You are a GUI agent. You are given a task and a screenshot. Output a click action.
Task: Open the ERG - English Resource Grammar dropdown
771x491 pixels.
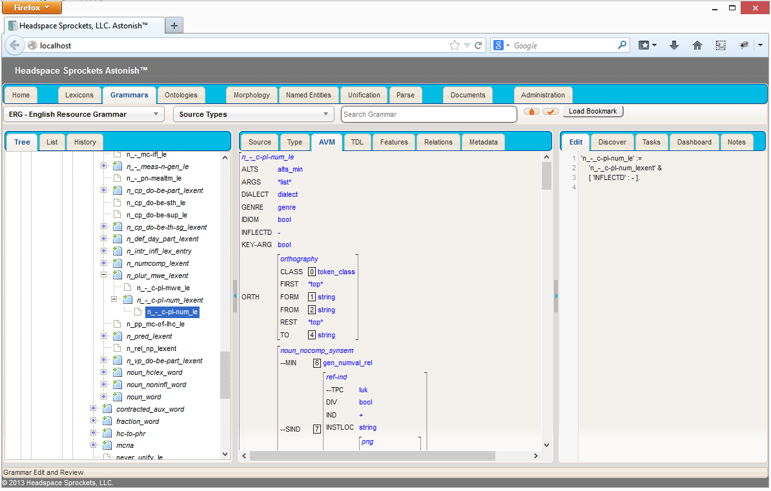tap(84, 114)
